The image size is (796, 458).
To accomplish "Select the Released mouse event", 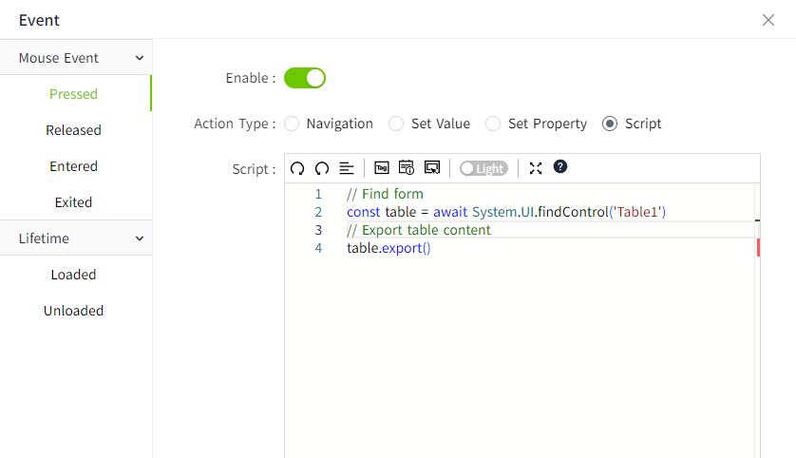I will coord(74,130).
